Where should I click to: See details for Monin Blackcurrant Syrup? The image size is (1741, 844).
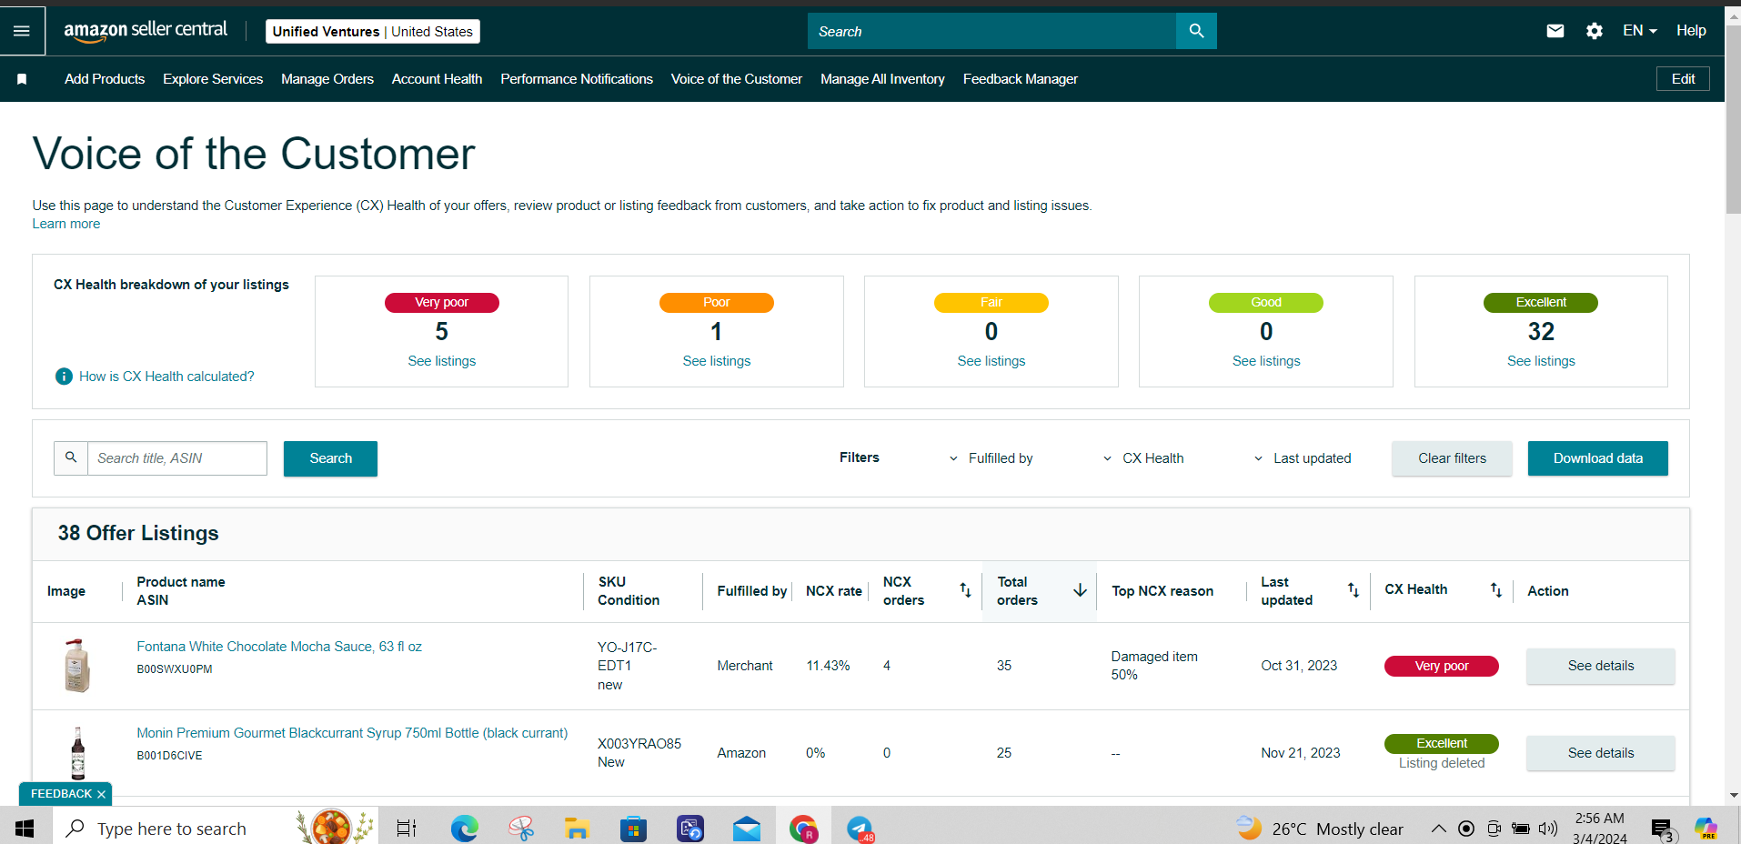[1601, 753]
